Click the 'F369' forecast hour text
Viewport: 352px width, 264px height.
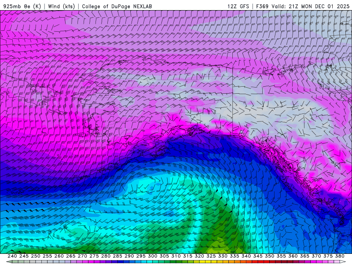(262, 6)
